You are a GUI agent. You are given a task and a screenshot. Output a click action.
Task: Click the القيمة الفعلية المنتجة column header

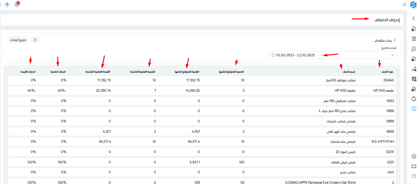[x=98, y=72]
